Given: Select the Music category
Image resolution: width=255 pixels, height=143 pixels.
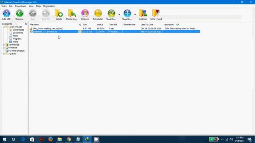Looking at the screenshot, I should pyautogui.click(x=15, y=36).
